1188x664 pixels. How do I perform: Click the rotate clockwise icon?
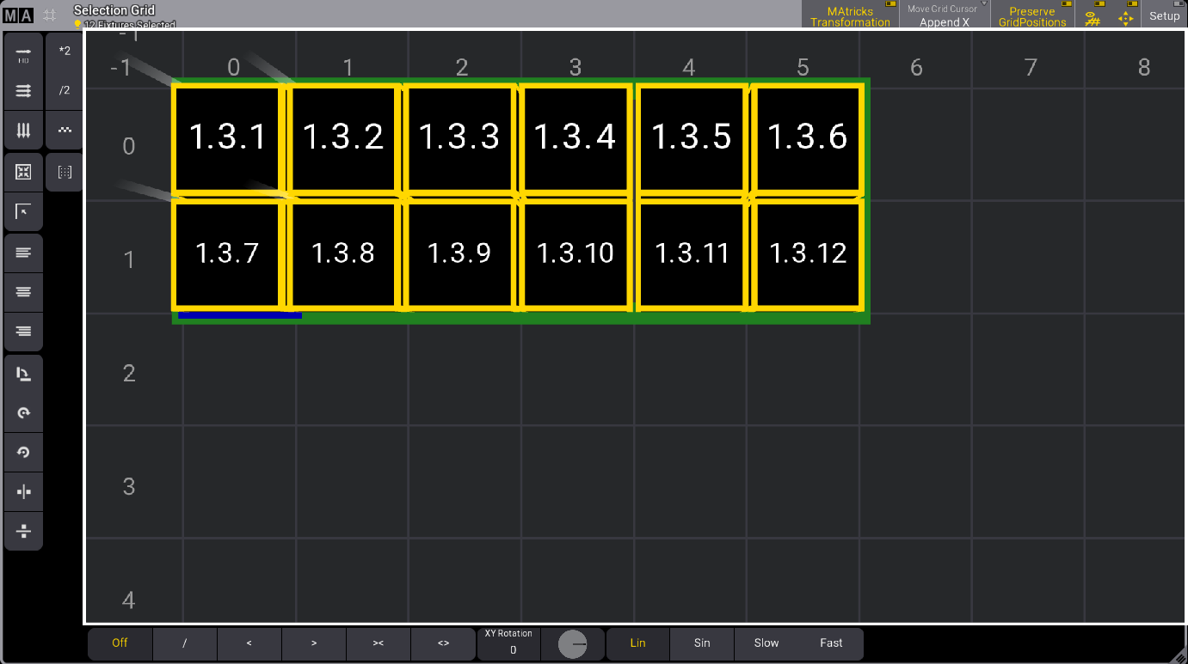(23, 412)
